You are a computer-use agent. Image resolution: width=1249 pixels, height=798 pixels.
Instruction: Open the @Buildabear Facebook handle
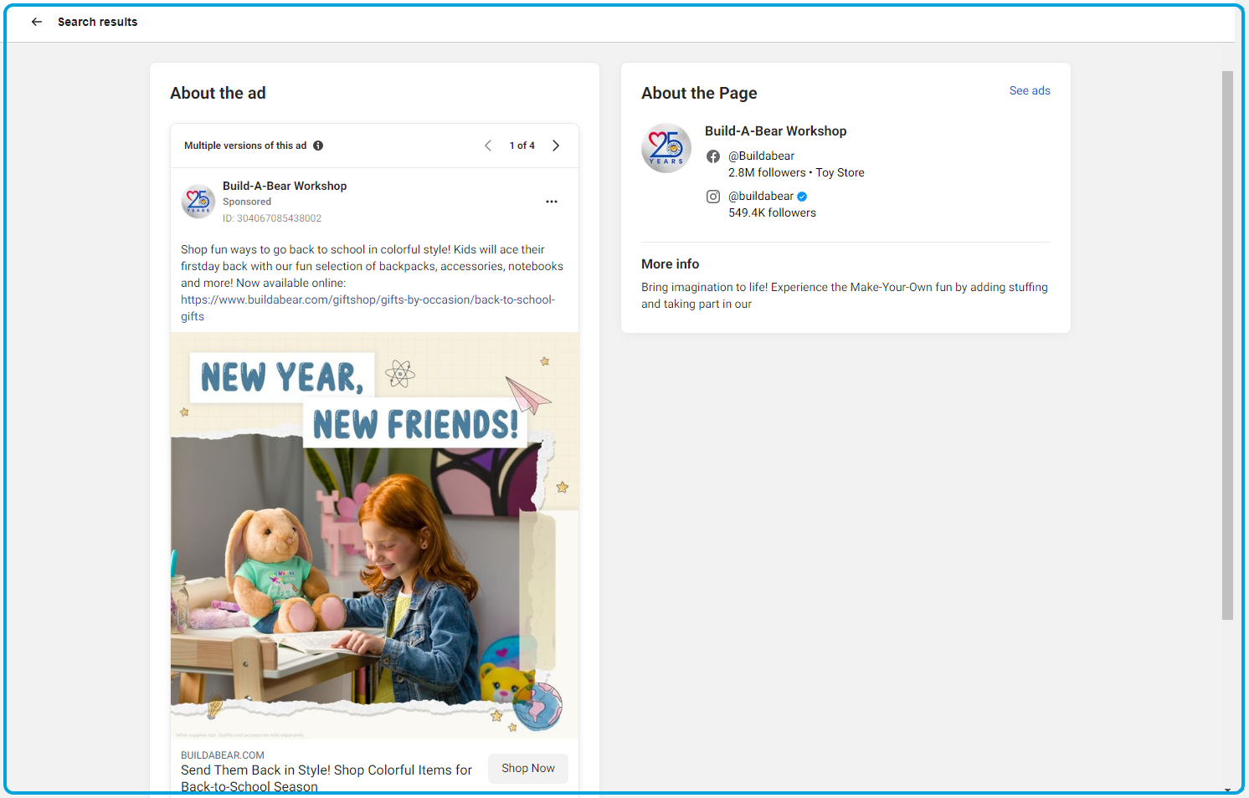tap(761, 156)
